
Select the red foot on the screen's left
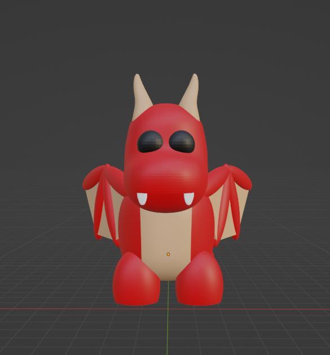click(136, 279)
